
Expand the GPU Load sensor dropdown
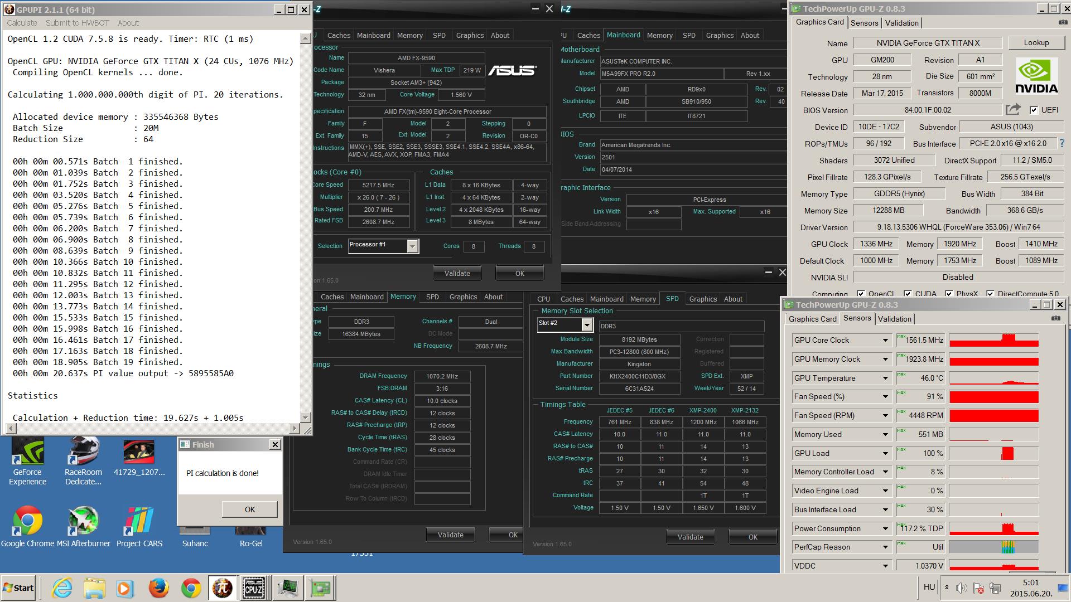coord(885,453)
